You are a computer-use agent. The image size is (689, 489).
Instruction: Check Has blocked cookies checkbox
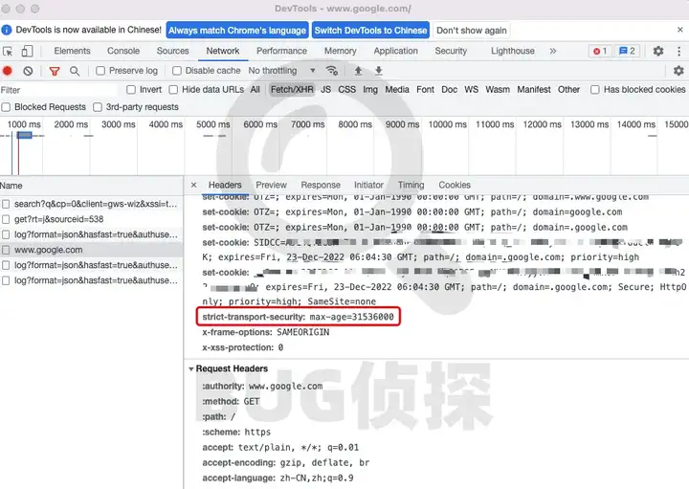pos(595,90)
